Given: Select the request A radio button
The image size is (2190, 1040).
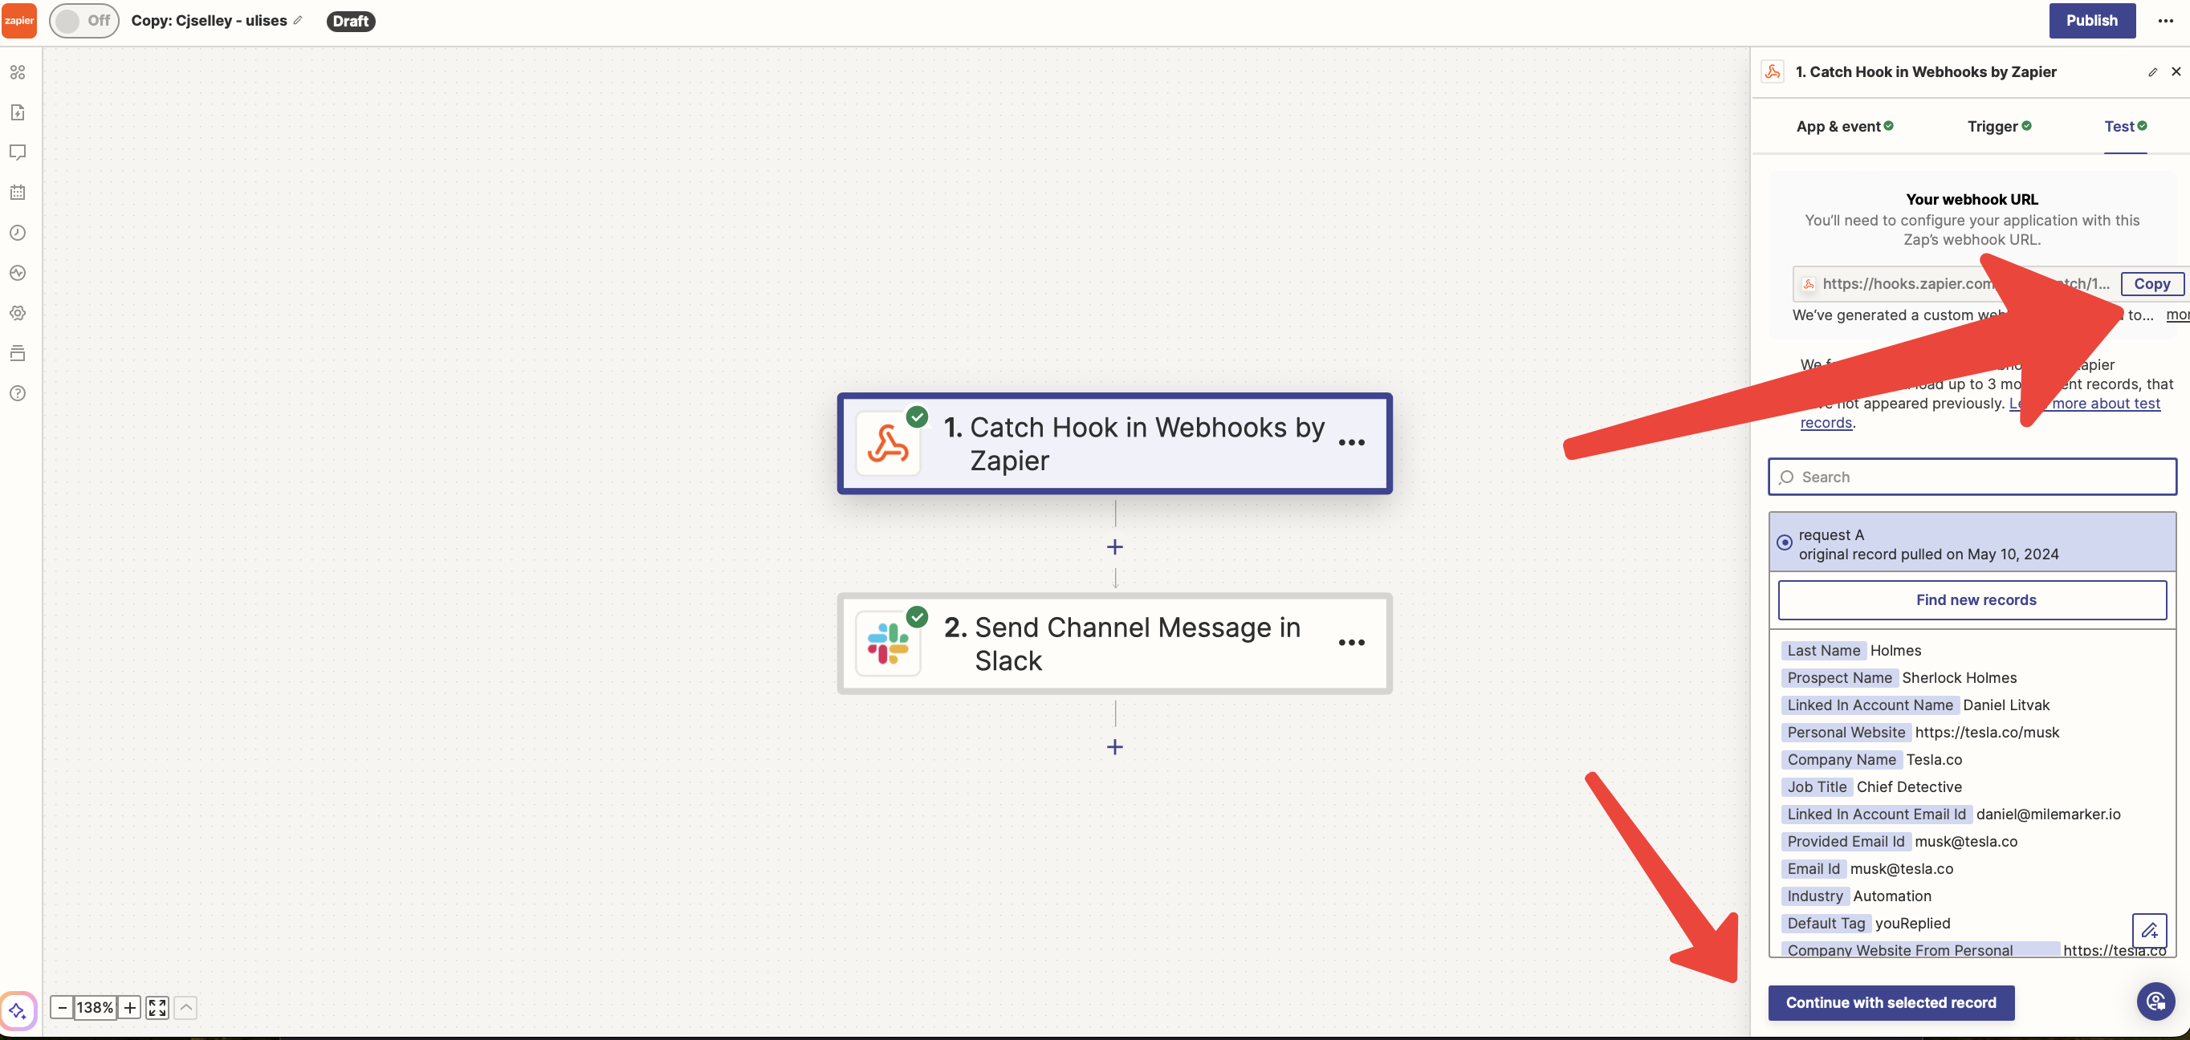Looking at the screenshot, I should [1785, 542].
